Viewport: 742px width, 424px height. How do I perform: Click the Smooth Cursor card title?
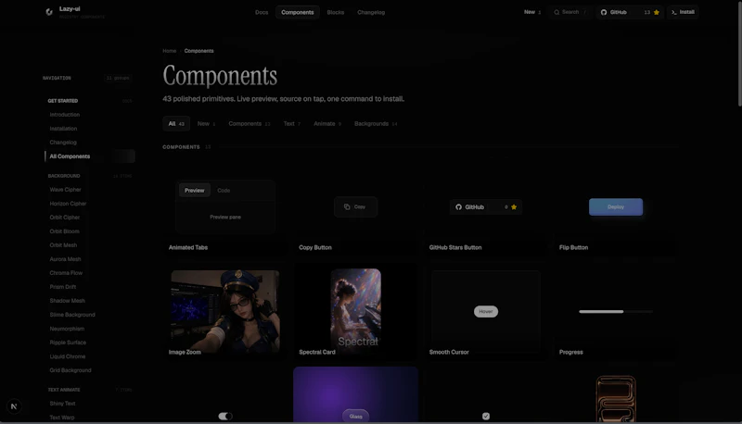click(449, 352)
